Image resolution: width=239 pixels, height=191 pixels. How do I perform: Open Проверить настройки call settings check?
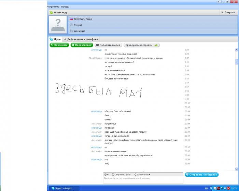142,45
